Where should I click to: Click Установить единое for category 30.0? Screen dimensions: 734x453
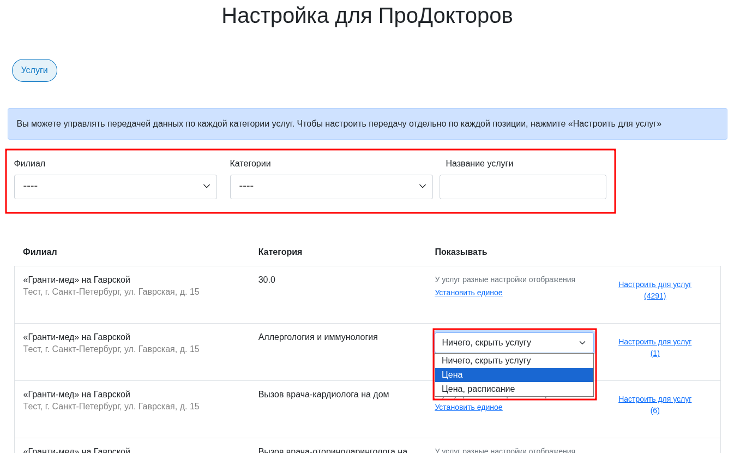(x=468, y=293)
